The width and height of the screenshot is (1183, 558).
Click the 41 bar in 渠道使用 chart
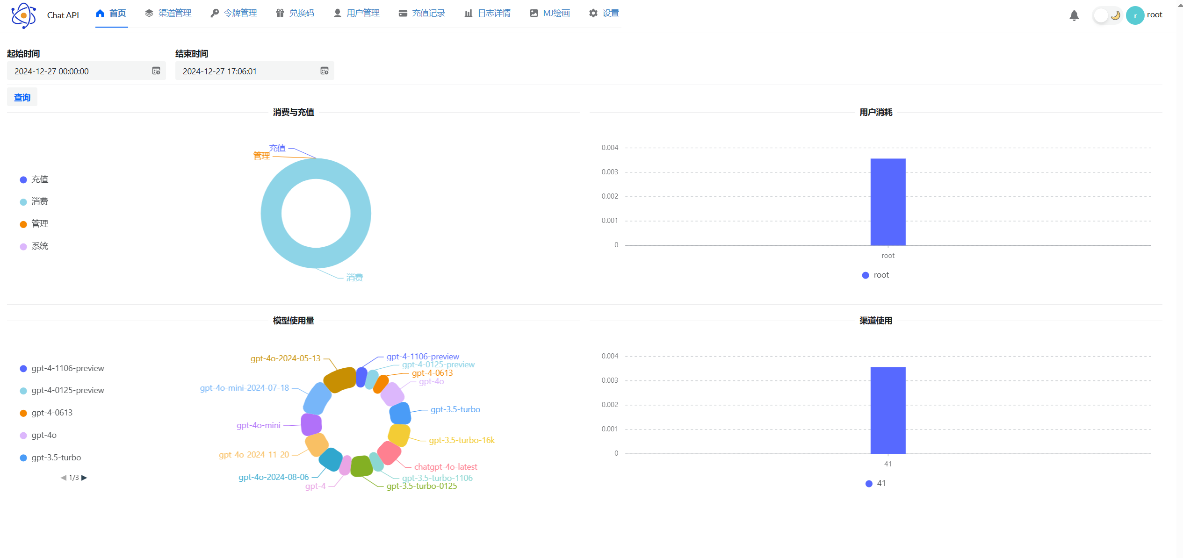tap(888, 410)
